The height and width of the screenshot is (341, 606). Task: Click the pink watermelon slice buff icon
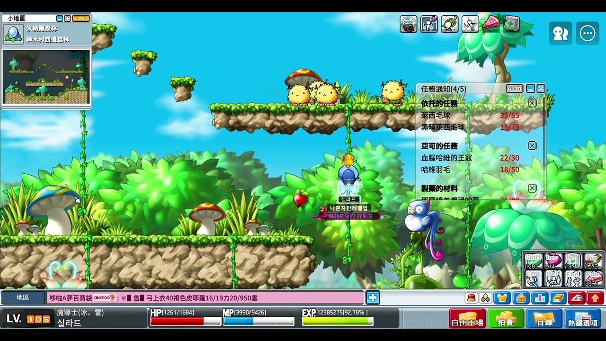coord(490,23)
